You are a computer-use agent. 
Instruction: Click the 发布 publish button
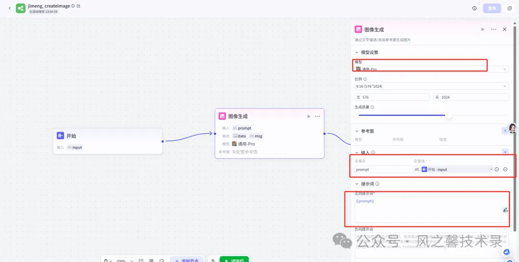point(492,8)
